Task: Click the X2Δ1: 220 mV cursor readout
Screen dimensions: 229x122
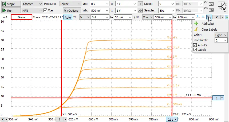Action: [x=182, y=114]
